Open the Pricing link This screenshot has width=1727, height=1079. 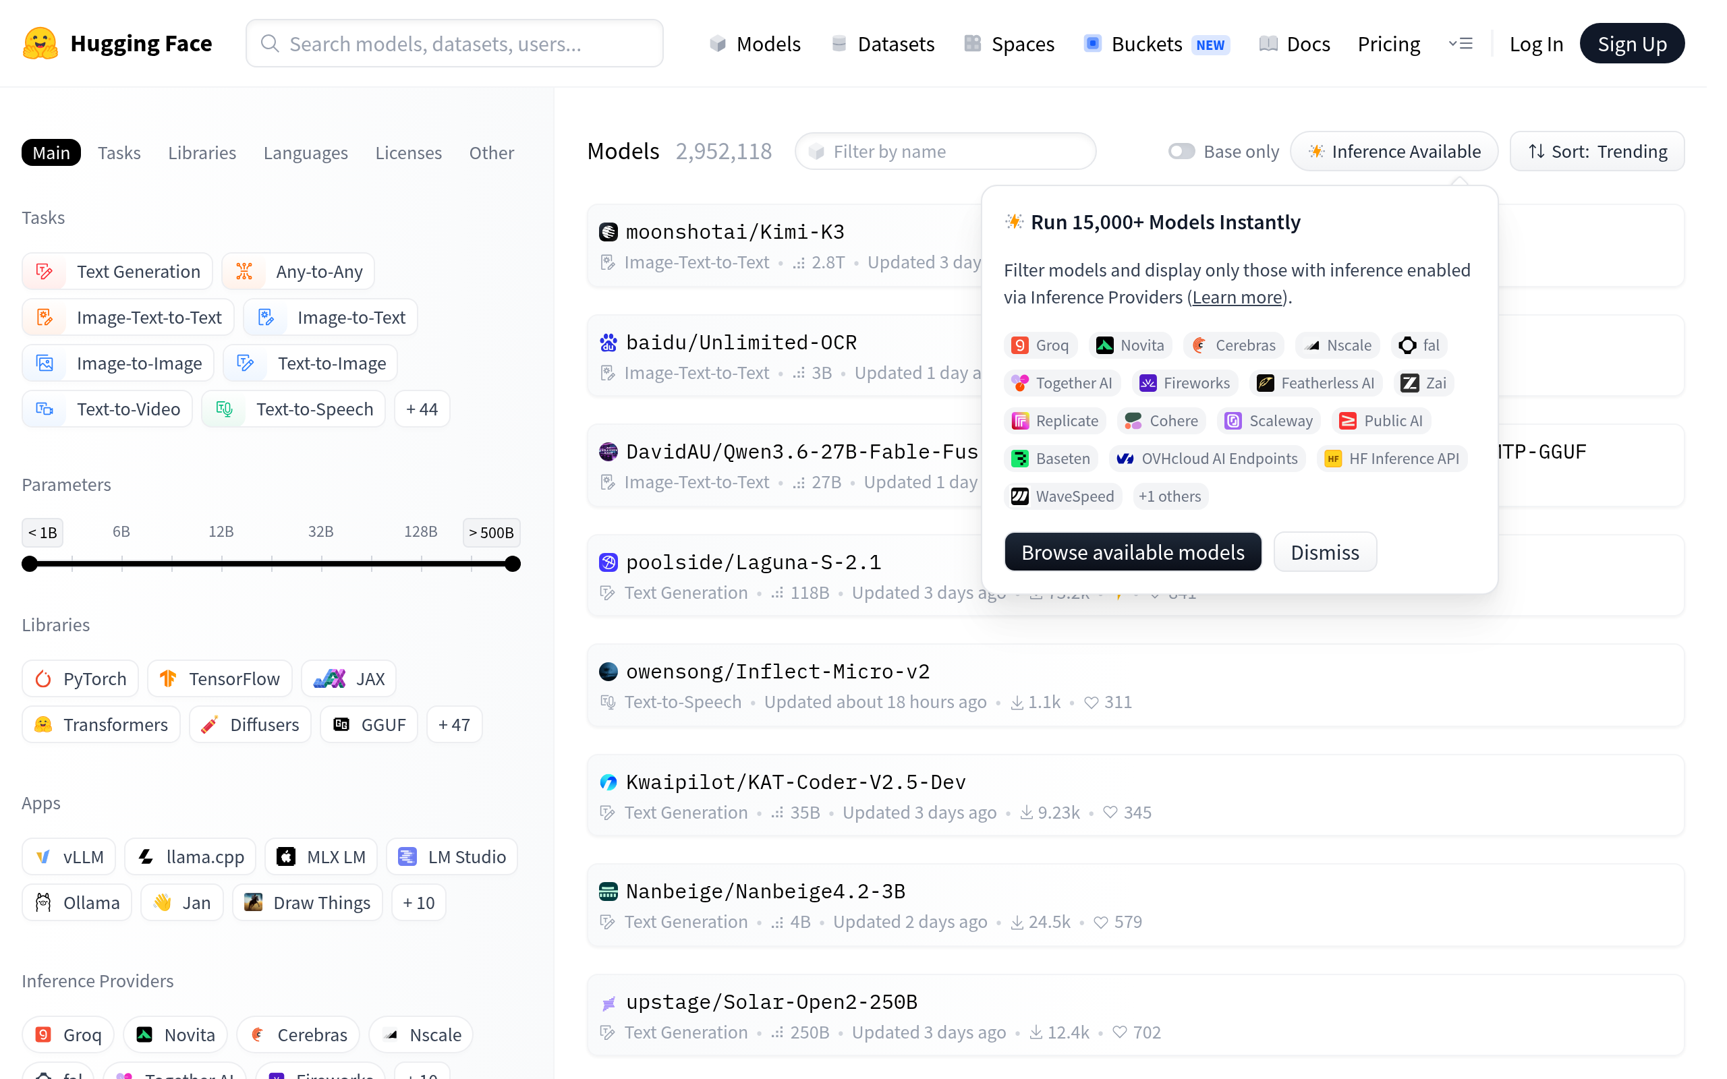pos(1389,44)
